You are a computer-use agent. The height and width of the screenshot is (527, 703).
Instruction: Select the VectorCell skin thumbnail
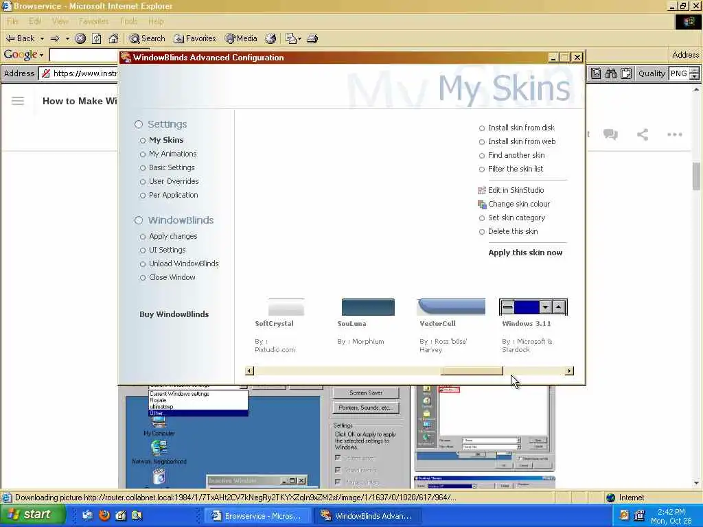[451, 307]
